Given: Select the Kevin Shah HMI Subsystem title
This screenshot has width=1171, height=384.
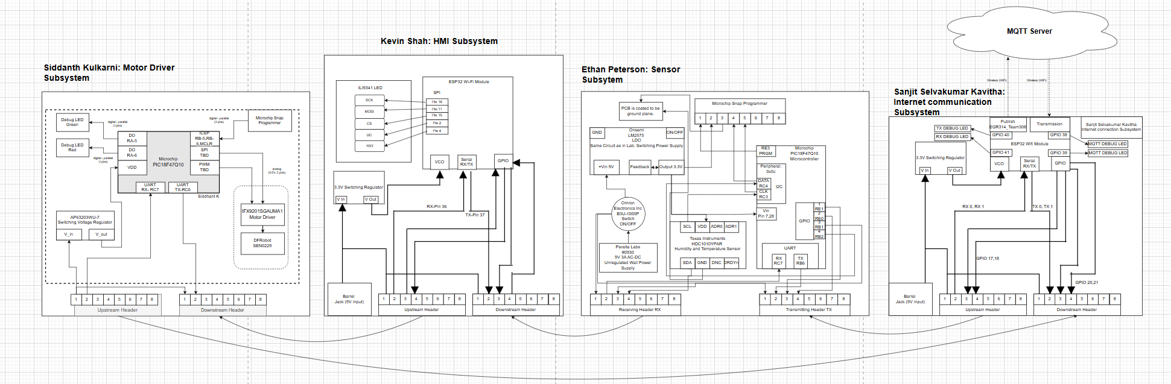Looking at the screenshot, I should tap(439, 42).
